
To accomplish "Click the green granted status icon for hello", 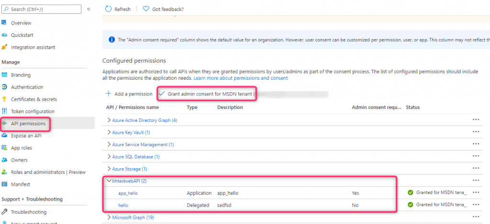I will 410,205.
